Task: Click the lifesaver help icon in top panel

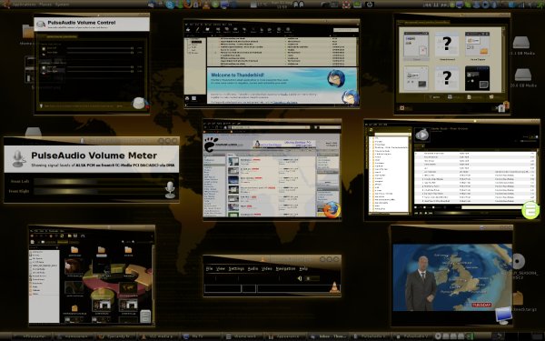Action: coord(346,5)
